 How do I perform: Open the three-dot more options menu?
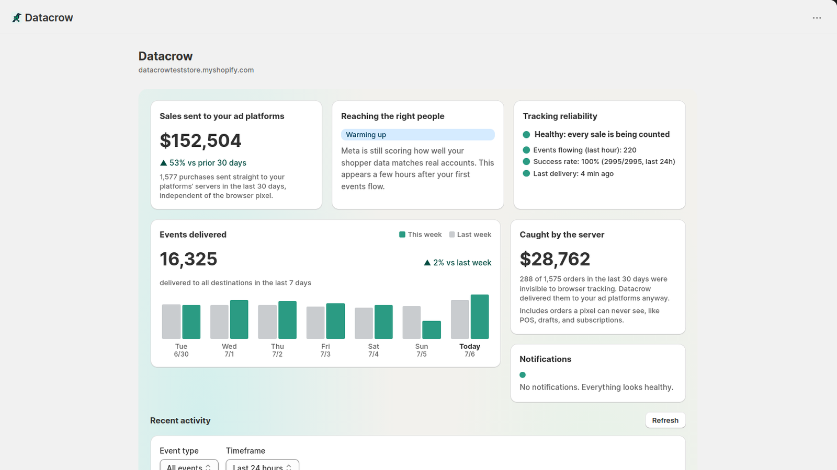pos(817,18)
